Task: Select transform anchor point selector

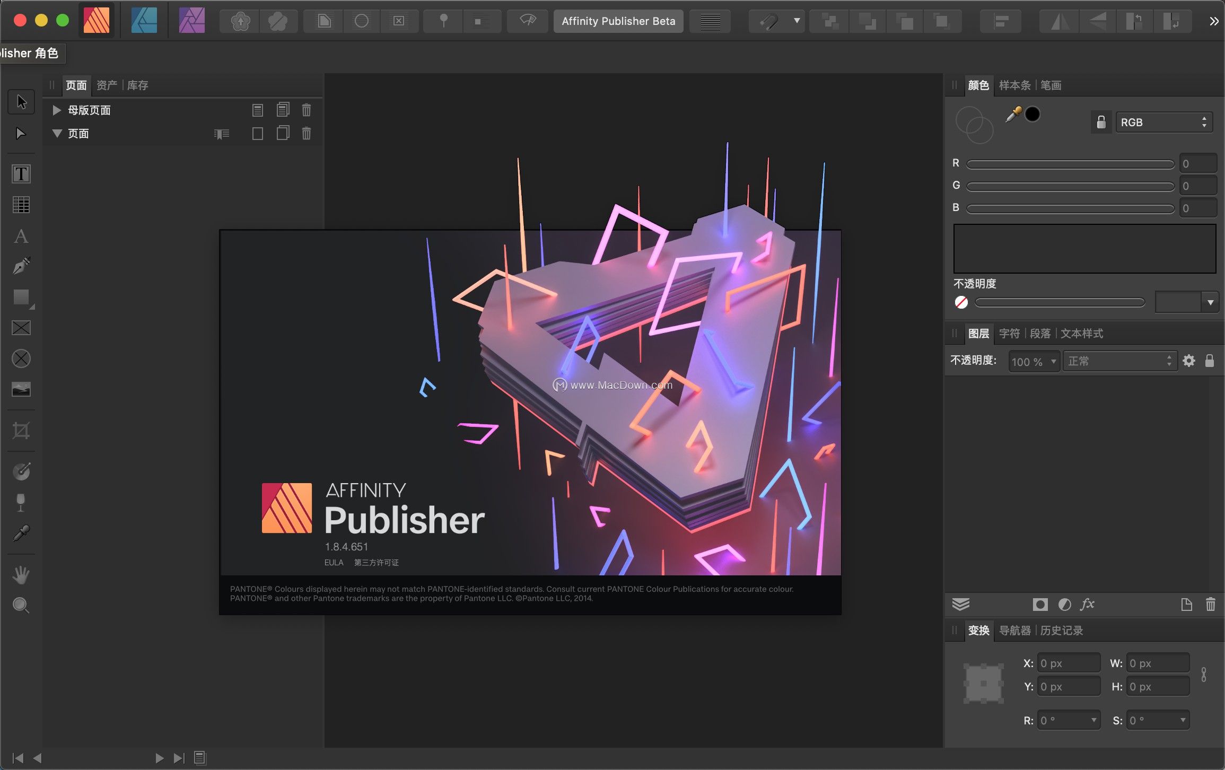Action: (x=984, y=683)
